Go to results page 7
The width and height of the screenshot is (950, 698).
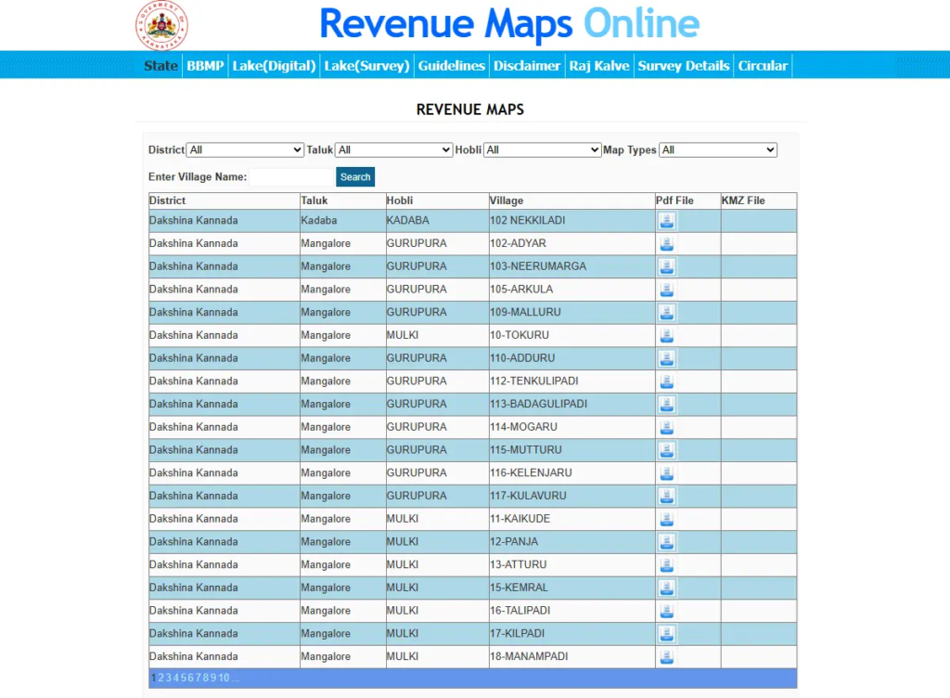[199, 678]
